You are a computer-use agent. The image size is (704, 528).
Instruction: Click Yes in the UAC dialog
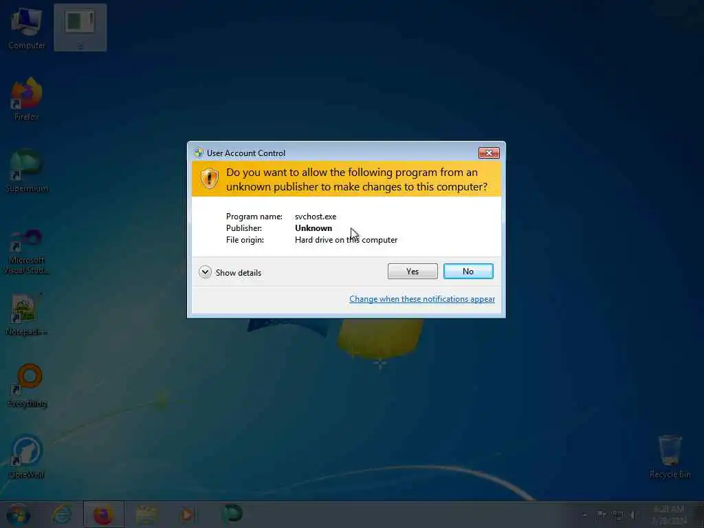coord(412,271)
